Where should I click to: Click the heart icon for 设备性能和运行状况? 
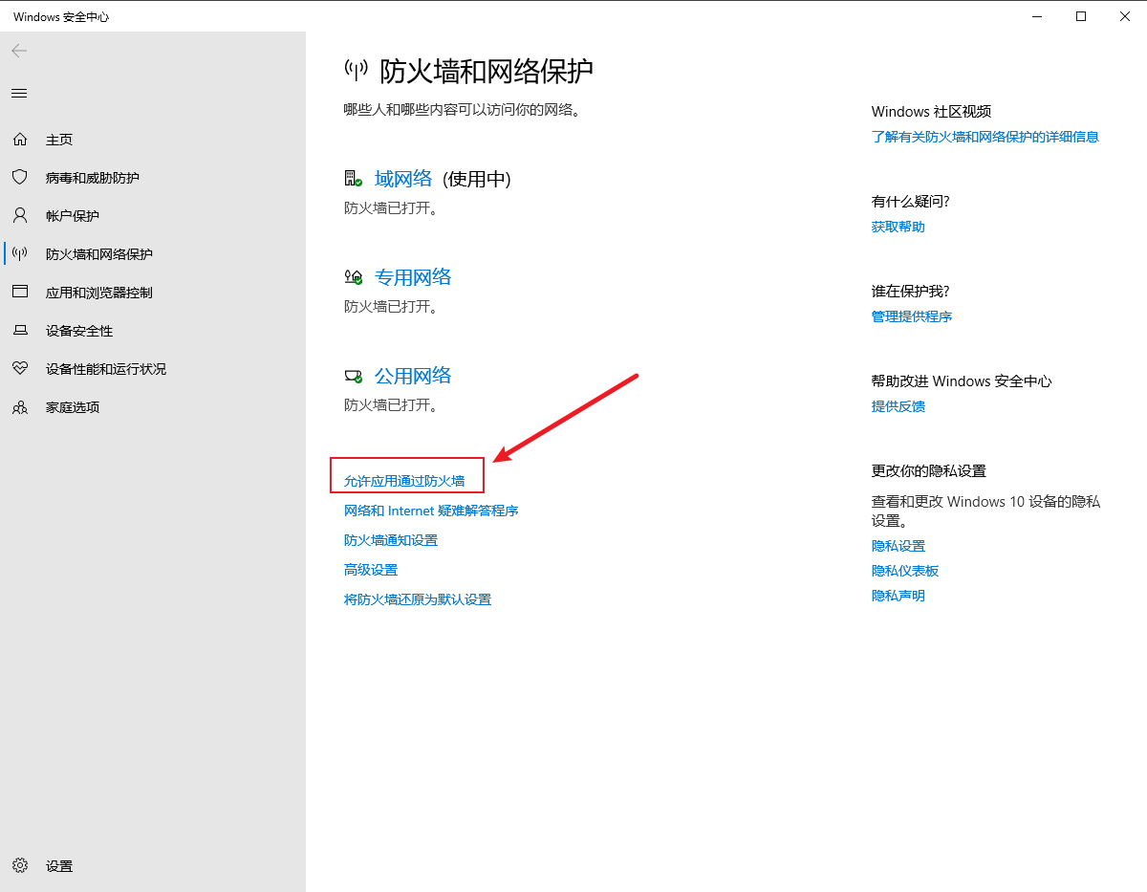19,368
